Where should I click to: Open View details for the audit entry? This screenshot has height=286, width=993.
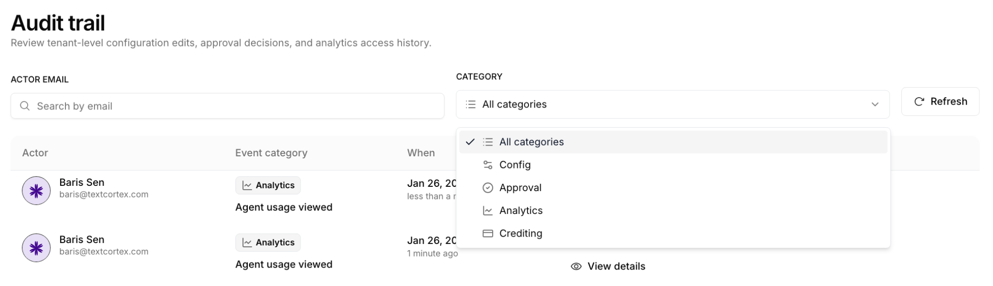click(616, 266)
